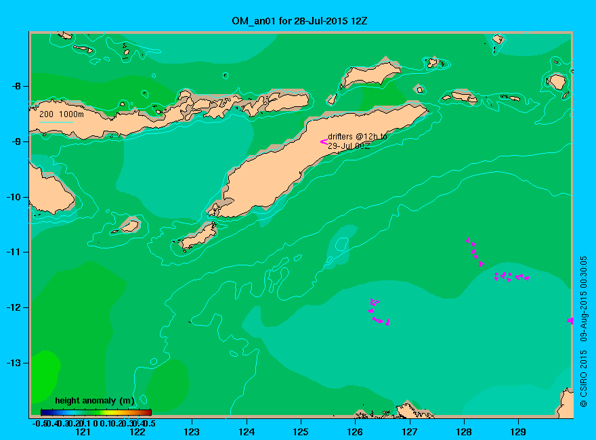
Task: Click latitude tick label -9
Action: 16,141
